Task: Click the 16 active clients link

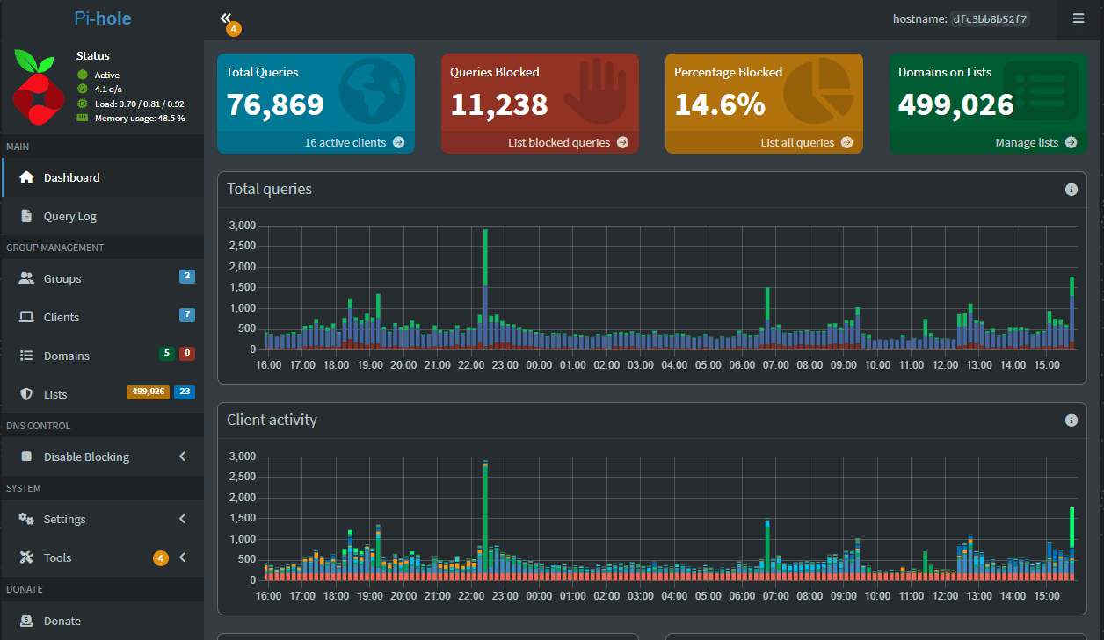Action: point(353,142)
